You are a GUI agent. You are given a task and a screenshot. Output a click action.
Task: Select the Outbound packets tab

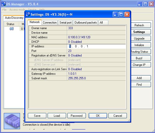point(86,23)
